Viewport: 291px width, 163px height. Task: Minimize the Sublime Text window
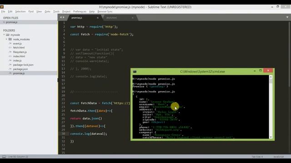pyautogui.click(x=272, y=7)
